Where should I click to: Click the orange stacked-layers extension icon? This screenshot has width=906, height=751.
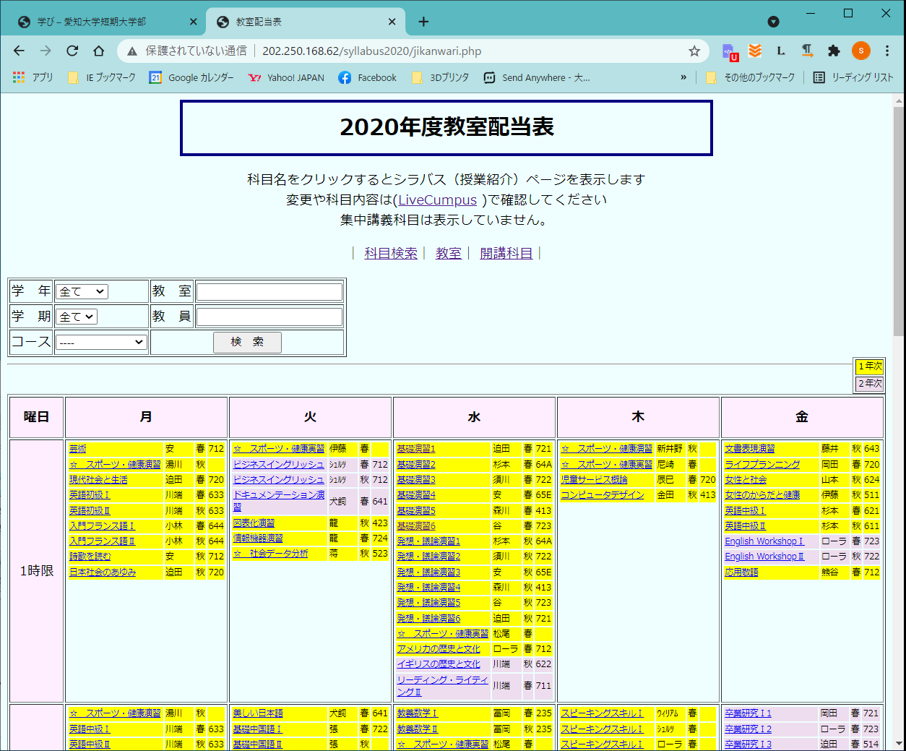755,51
